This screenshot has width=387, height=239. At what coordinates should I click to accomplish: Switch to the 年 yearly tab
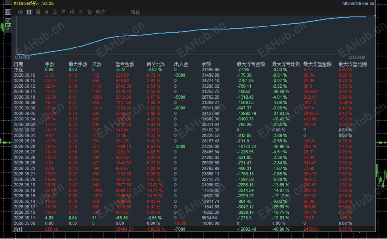coord(64,12)
